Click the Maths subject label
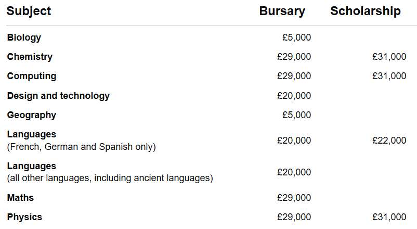 [x=20, y=198]
